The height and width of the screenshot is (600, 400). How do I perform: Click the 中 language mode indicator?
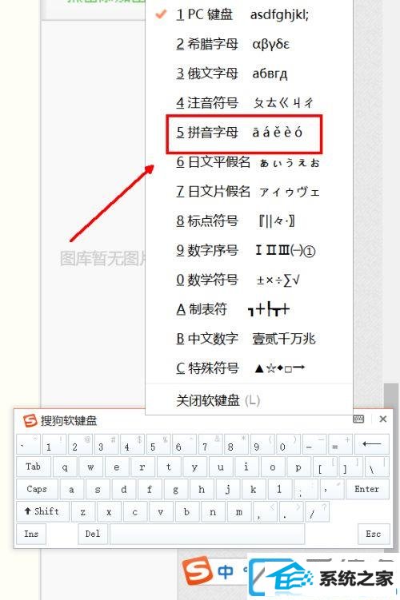point(226,571)
